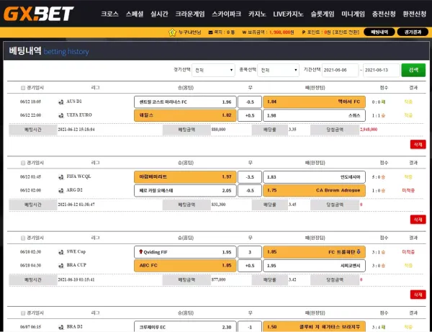Open the 크라운게임 menu

[190, 14]
